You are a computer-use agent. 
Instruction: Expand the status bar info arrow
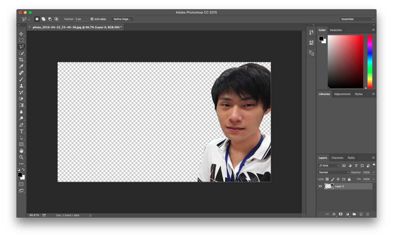pyautogui.click(x=90, y=215)
